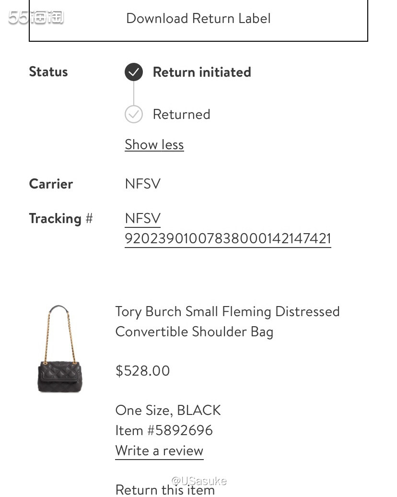Collapse status details with Show less
The image size is (397, 497).
154,144
